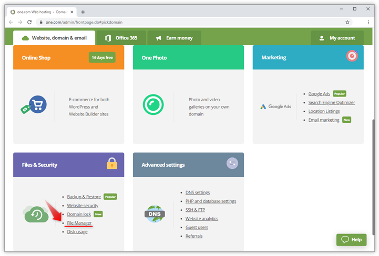This screenshot has width=379, height=256.
Task: Open the Google Ads link
Action: (x=319, y=94)
